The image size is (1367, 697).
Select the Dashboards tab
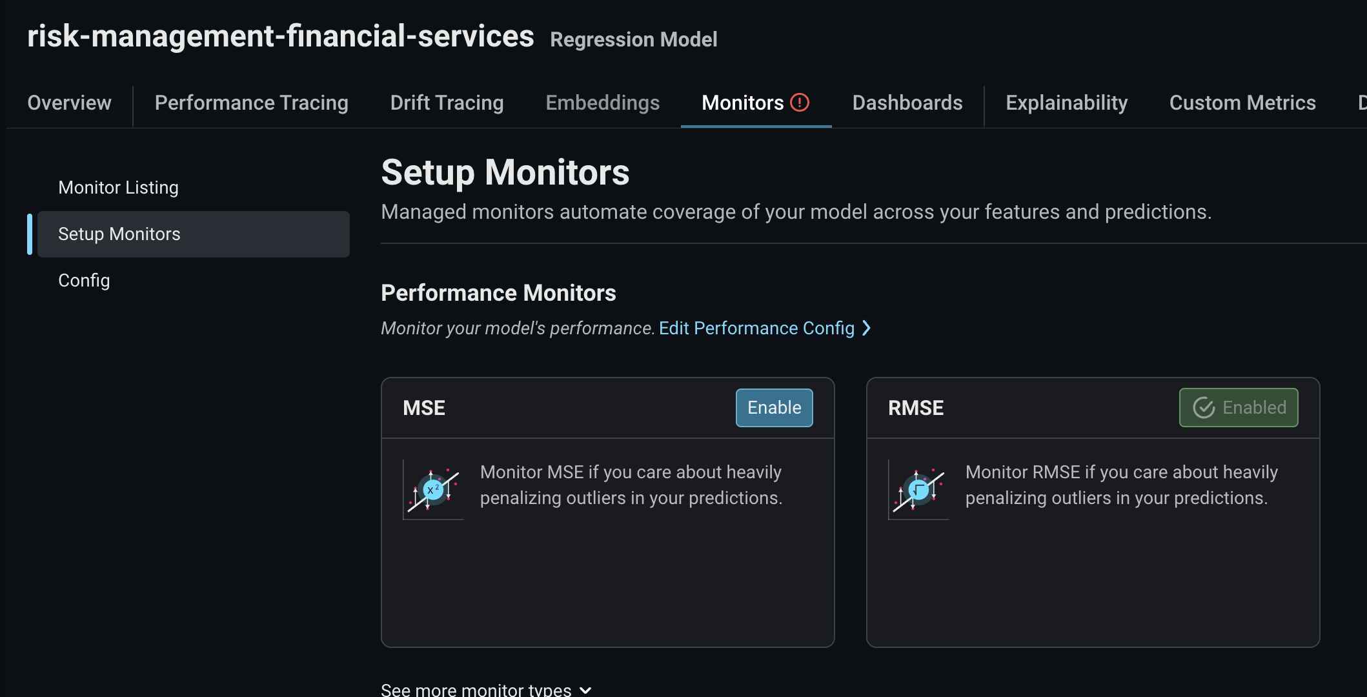[x=907, y=103]
